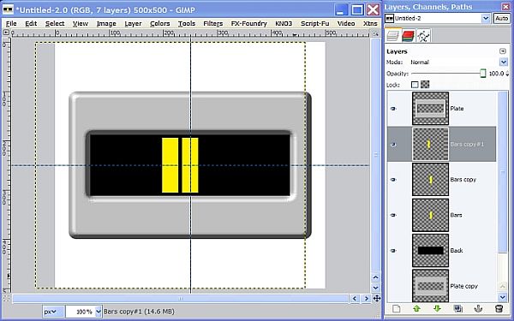The width and height of the screenshot is (514, 321).
Task: Enable lock pixels checkbox
Action: [415, 85]
